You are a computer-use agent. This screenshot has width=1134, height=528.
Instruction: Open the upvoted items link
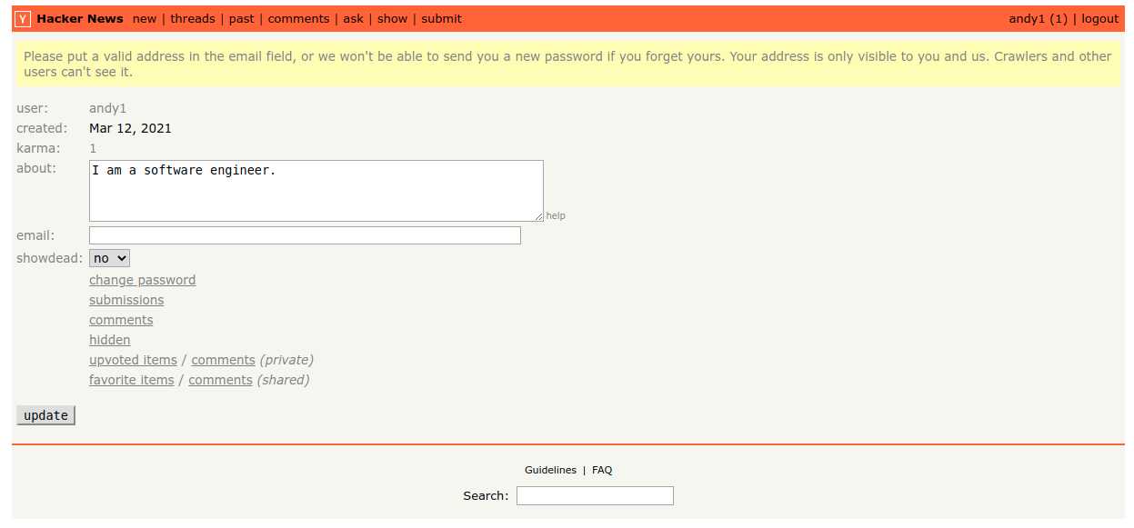coord(133,360)
